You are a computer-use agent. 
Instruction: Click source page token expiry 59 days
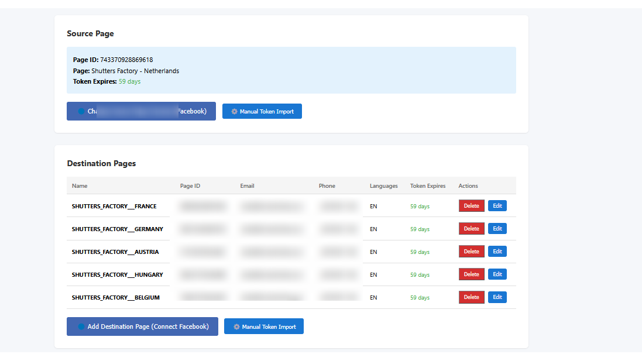click(129, 81)
